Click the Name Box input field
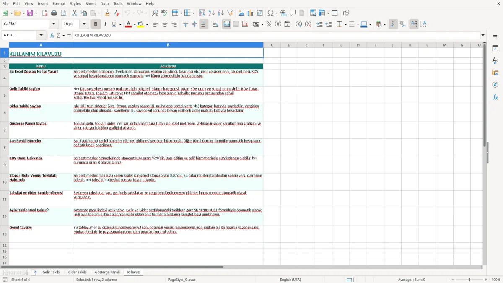 pos(19,35)
